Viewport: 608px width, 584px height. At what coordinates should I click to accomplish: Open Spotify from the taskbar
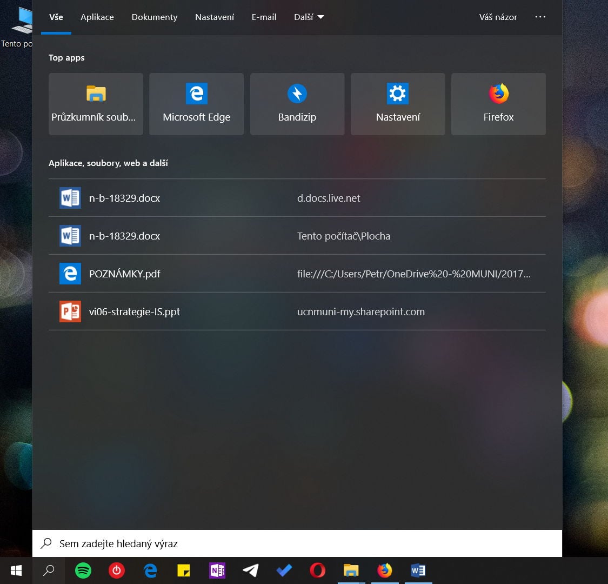tap(83, 570)
